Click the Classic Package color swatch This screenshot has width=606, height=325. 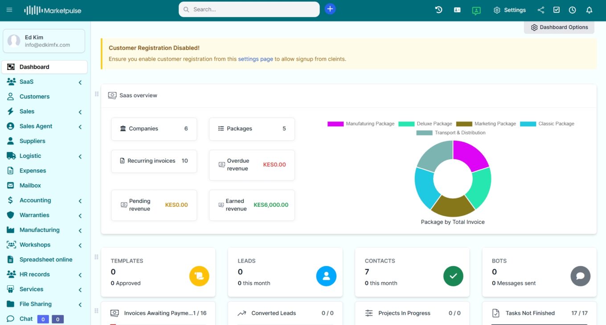point(528,123)
